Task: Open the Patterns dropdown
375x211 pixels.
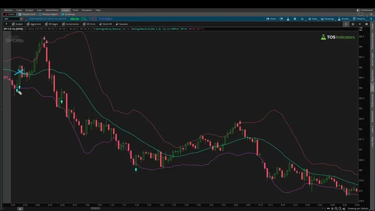Action: (x=359, y=19)
